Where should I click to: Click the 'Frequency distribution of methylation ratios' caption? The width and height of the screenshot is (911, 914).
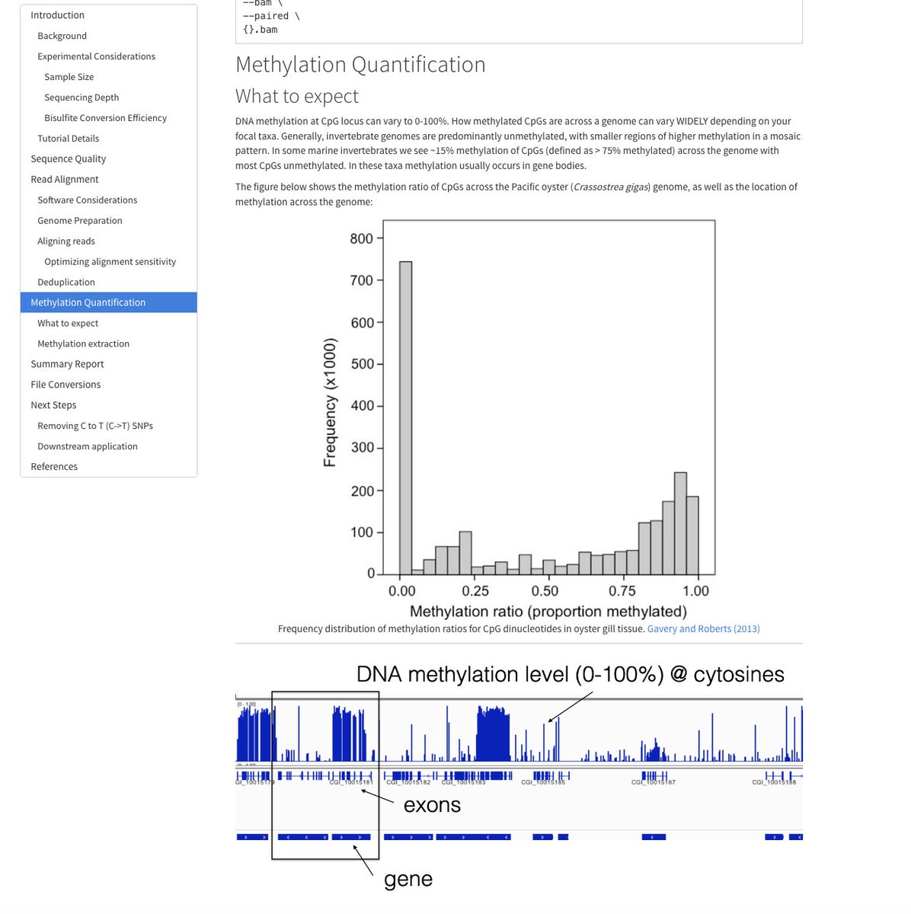461,629
